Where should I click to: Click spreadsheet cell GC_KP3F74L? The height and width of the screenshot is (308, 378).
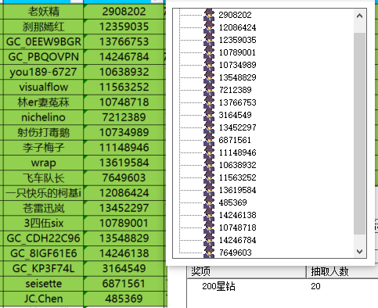43,268
